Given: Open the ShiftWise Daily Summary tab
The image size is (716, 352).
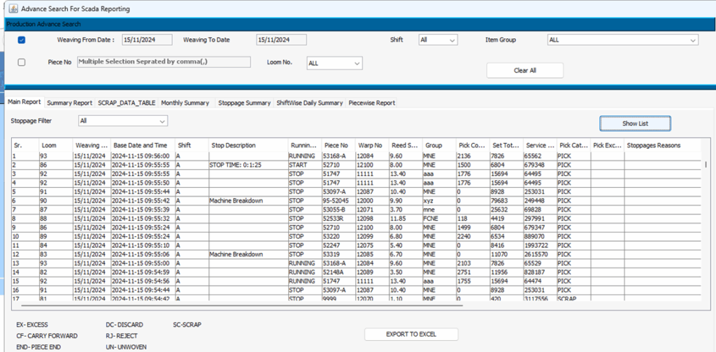Looking at the screenshot, I should [309, 103].
